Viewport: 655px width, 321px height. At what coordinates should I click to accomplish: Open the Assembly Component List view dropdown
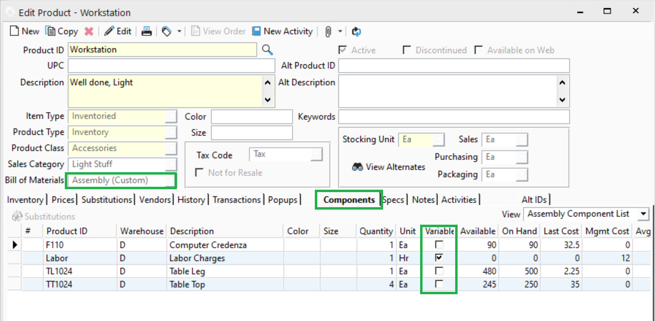644,214
